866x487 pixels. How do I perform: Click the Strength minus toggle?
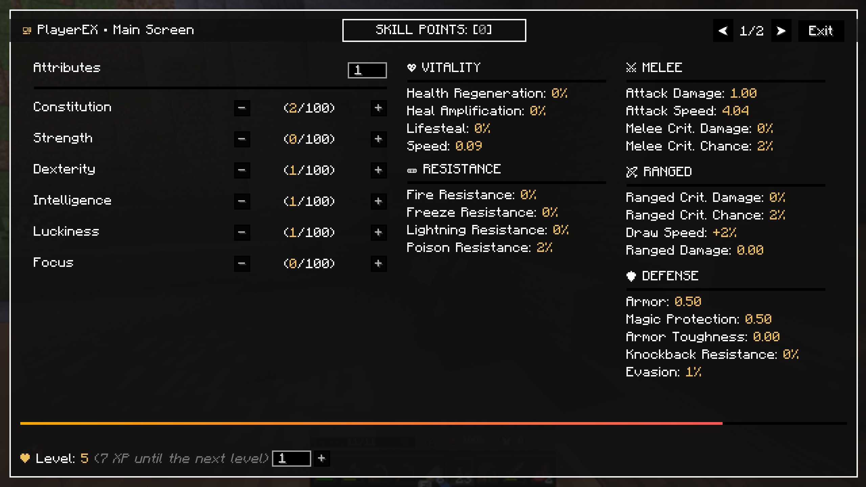coord(242,138)
